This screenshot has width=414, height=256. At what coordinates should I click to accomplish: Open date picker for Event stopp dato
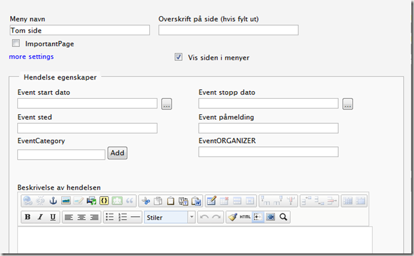coord(348,104)
